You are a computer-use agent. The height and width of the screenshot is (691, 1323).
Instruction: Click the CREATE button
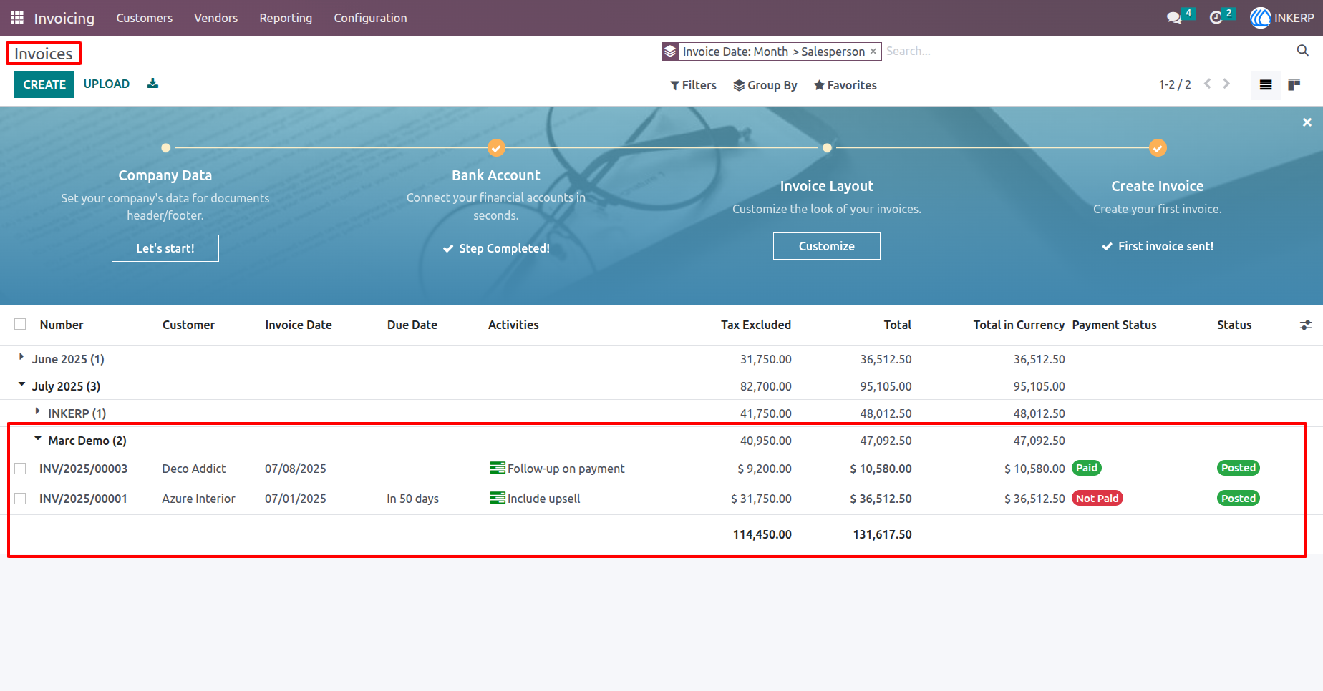(x=44, y=84)
